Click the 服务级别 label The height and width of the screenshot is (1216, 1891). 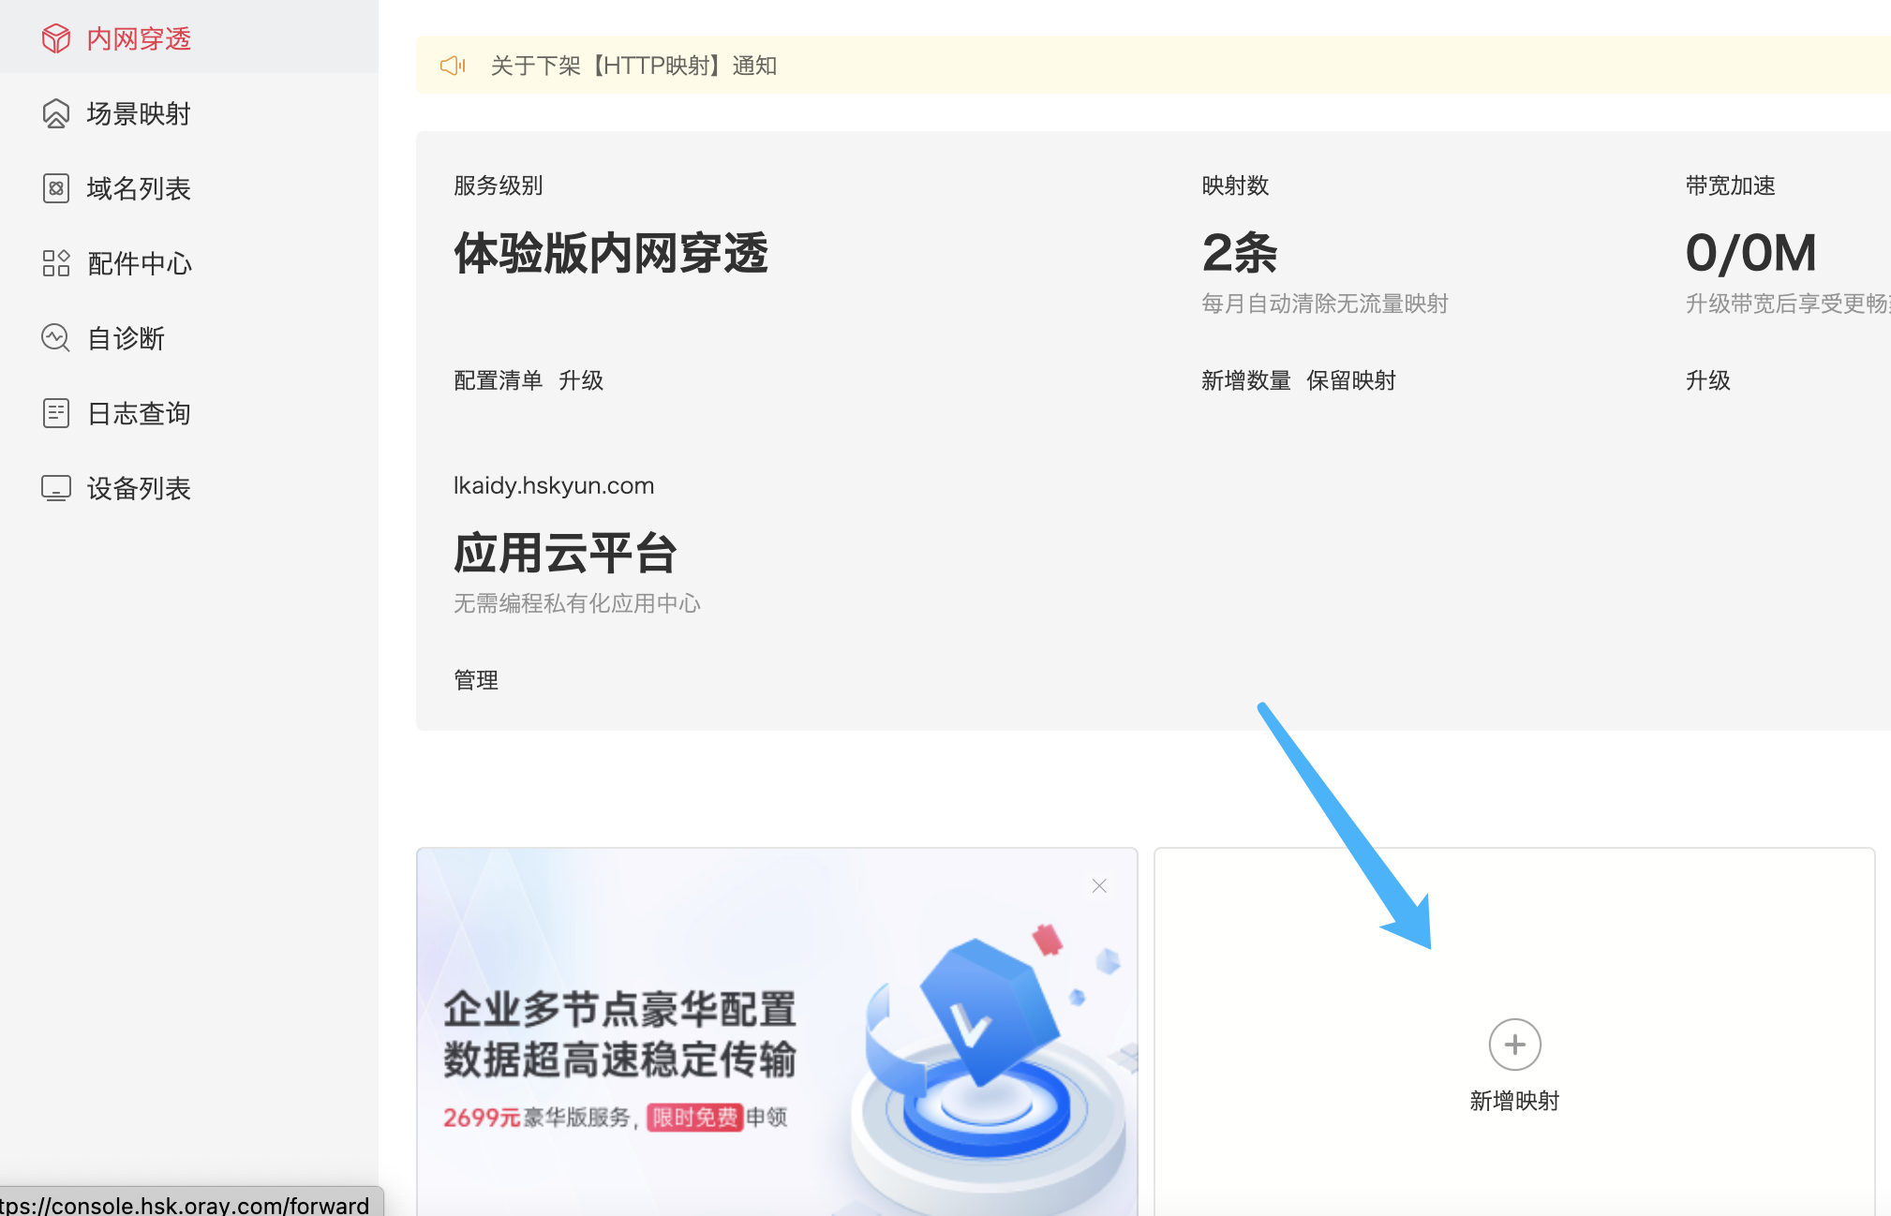point(498,185)
